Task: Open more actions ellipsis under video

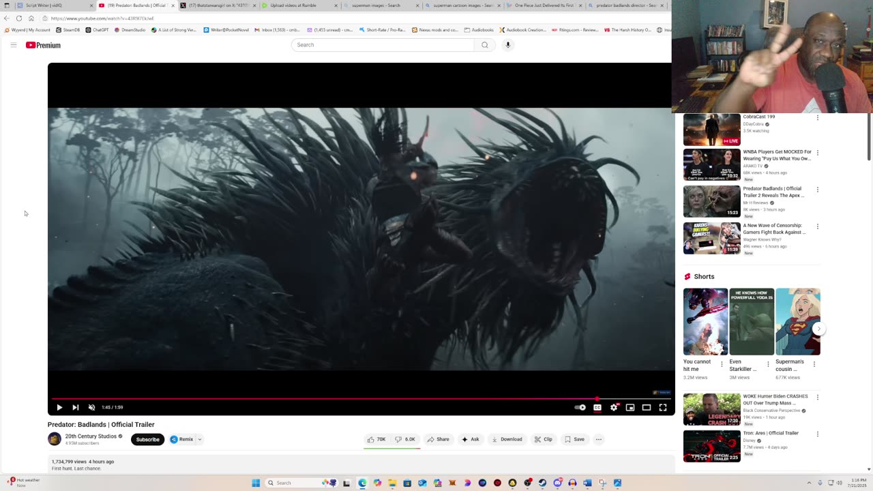Action: tap(599, 439)
